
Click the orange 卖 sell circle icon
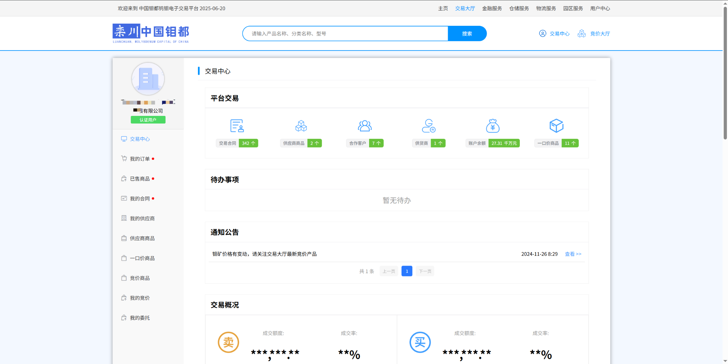click(x=228, y=342)
